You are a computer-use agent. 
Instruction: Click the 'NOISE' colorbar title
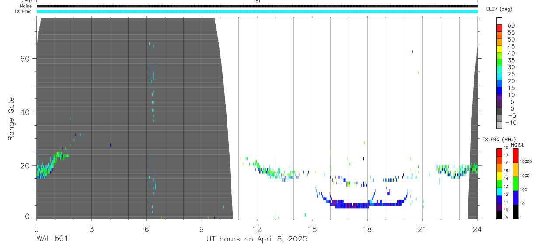point(518,145)
